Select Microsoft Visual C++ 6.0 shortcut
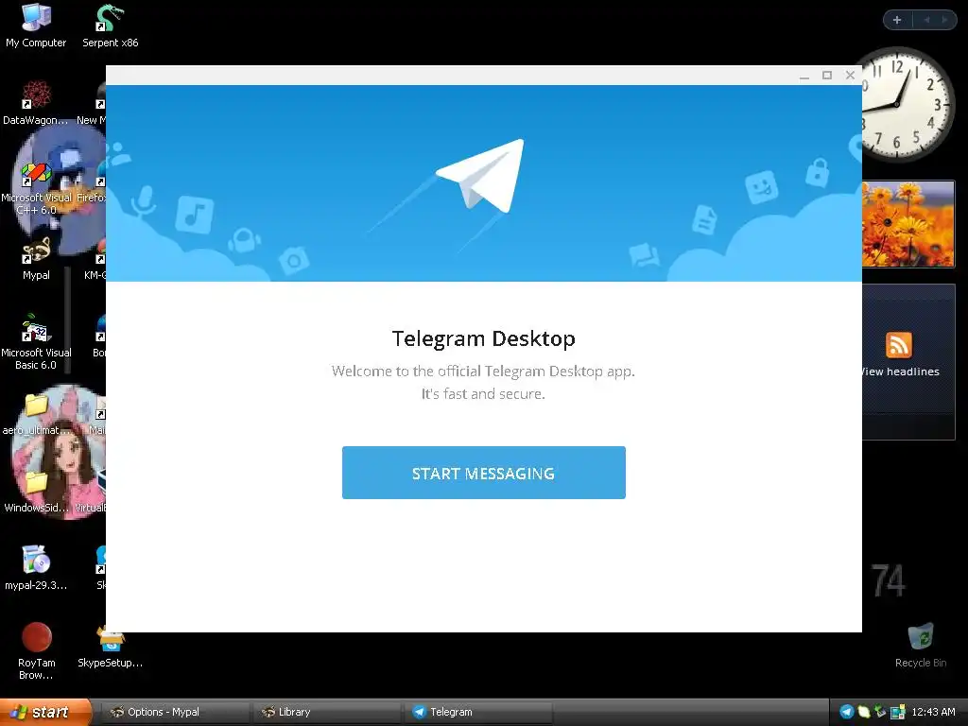Image resolution: width=968 pixels, height=726 pixels. coord(36,188)
